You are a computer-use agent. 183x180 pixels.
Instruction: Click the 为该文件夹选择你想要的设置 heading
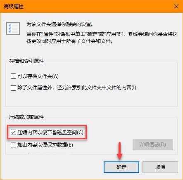[60, 24]
